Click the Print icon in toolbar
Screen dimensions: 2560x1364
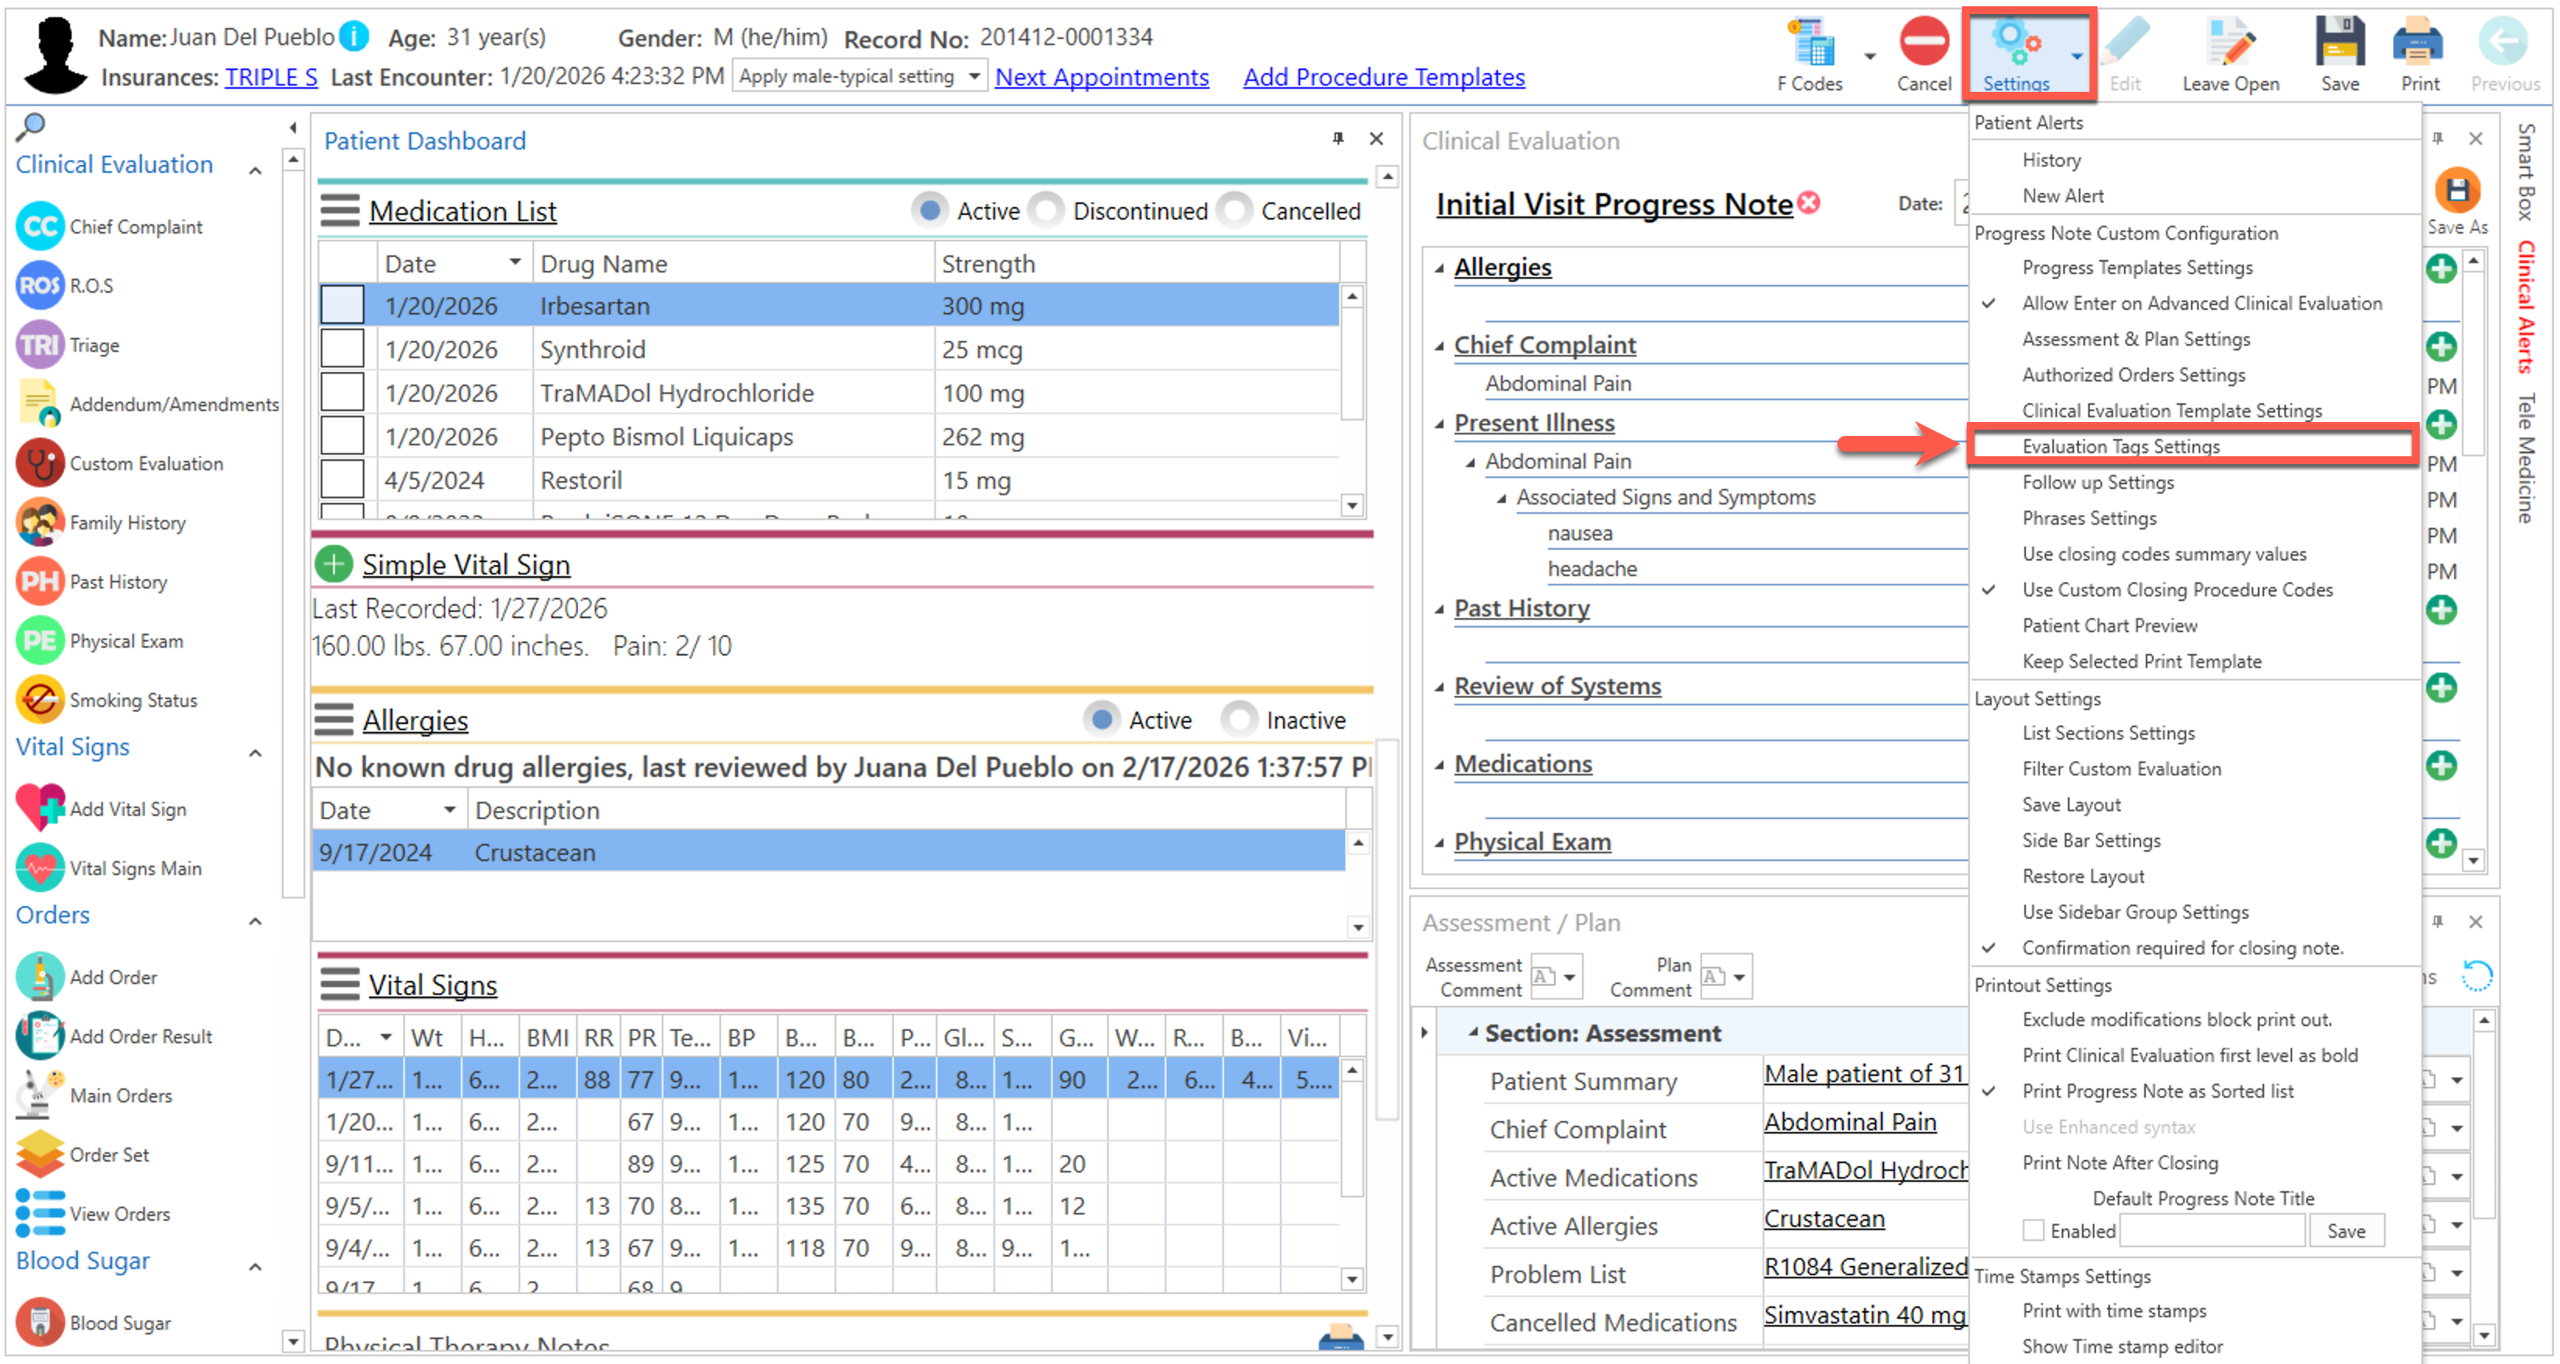pyautogui.click(x=2419, y=43)
